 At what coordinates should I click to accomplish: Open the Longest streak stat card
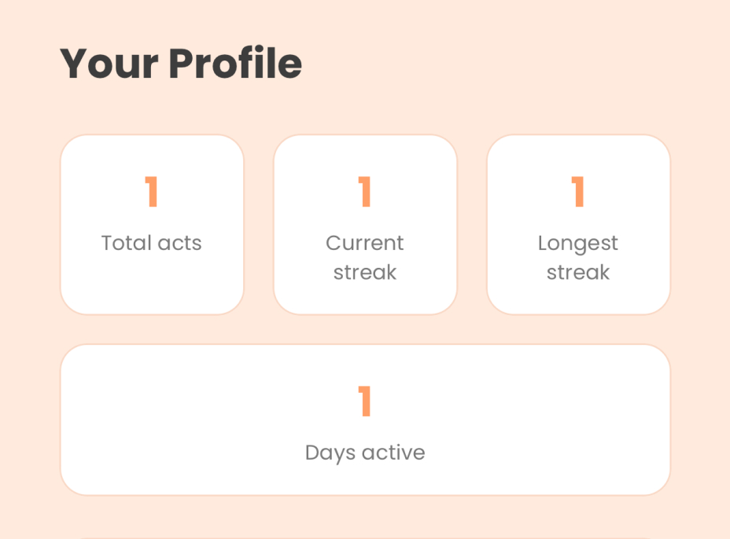tap(578, 225)
